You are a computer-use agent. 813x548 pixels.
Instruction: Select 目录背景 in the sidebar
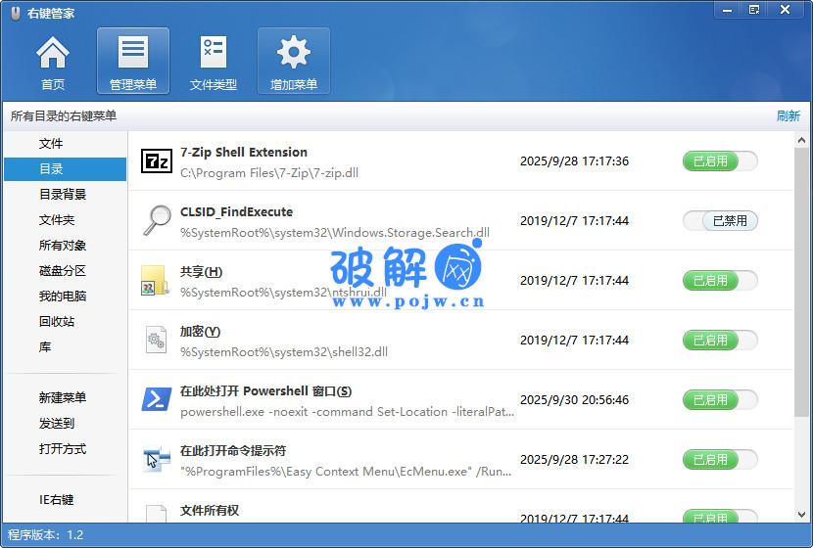66,194
